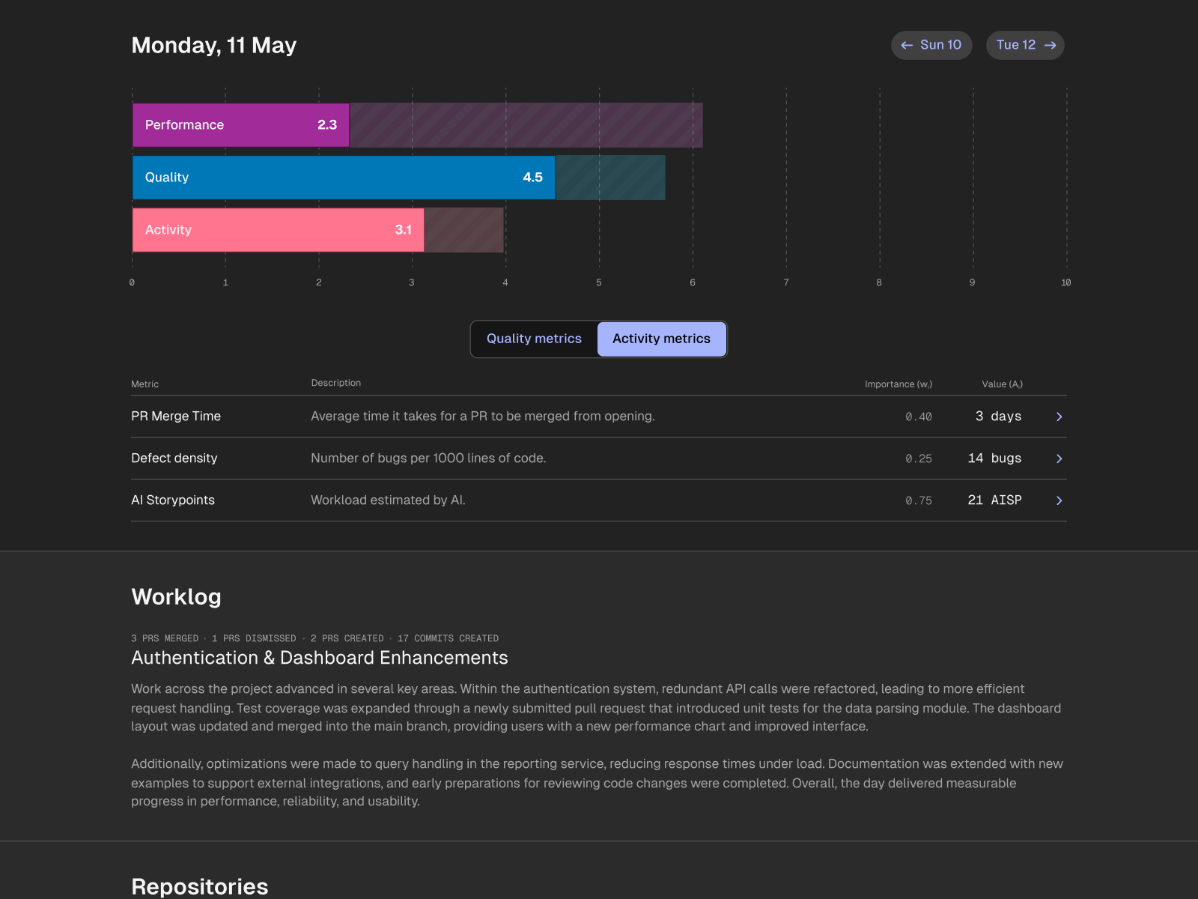Click the Repositories heading
This screenshot has height=899, width=1198.
coord(200,886)
